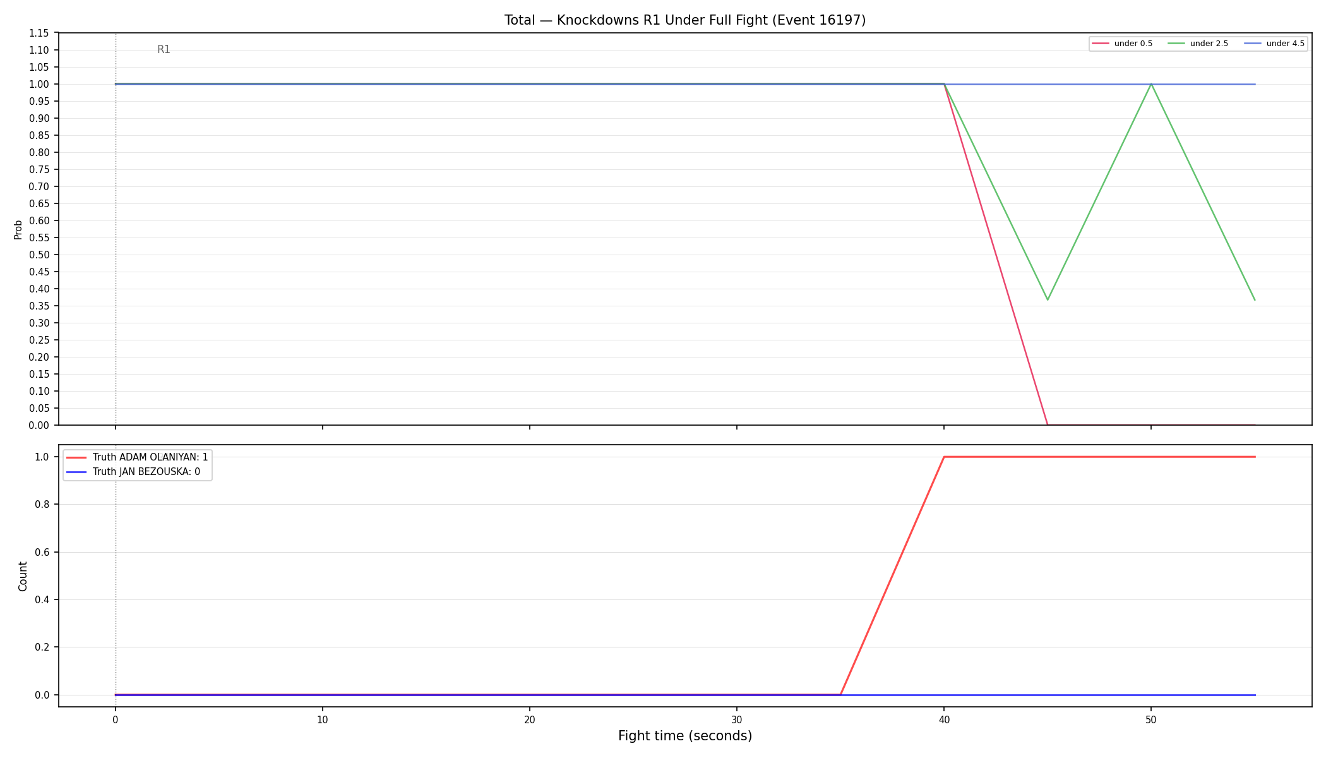Click the 0.2 tick on the Count axis
This screenshot has width=1326, height=758.
tap(42, 647)
